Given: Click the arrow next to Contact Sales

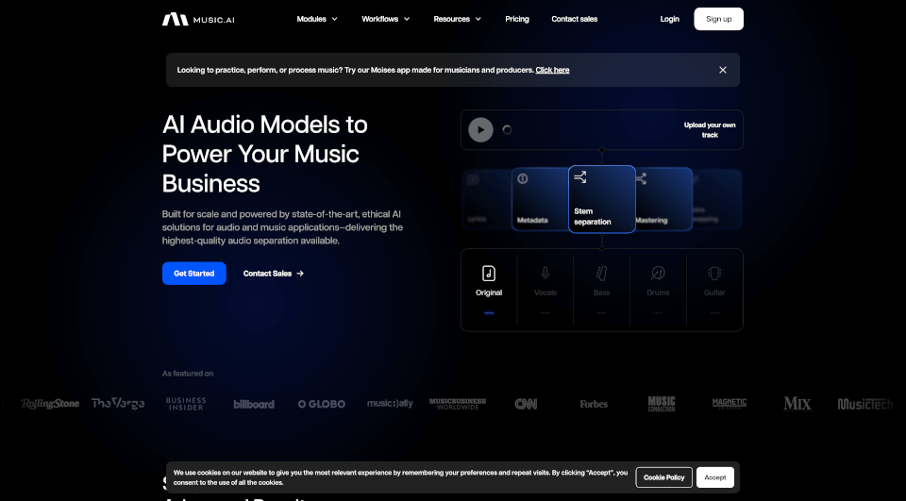Looking at the screenshot, I should click(x=300, y=274).
